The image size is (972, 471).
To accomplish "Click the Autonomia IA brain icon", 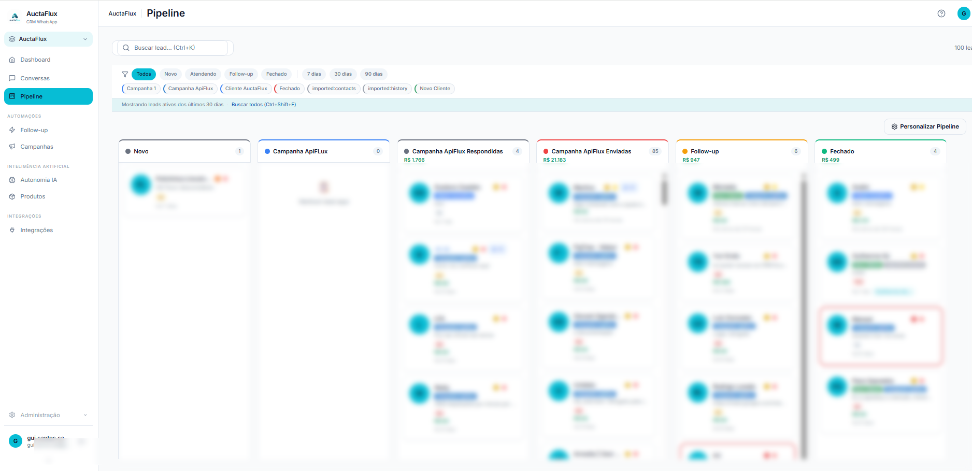I will pos(12,180).
